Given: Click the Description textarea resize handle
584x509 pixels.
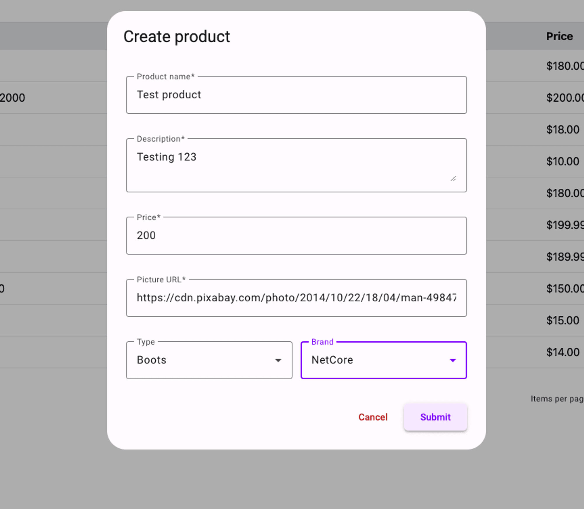Looking at the screenshot, I should 453,179.
